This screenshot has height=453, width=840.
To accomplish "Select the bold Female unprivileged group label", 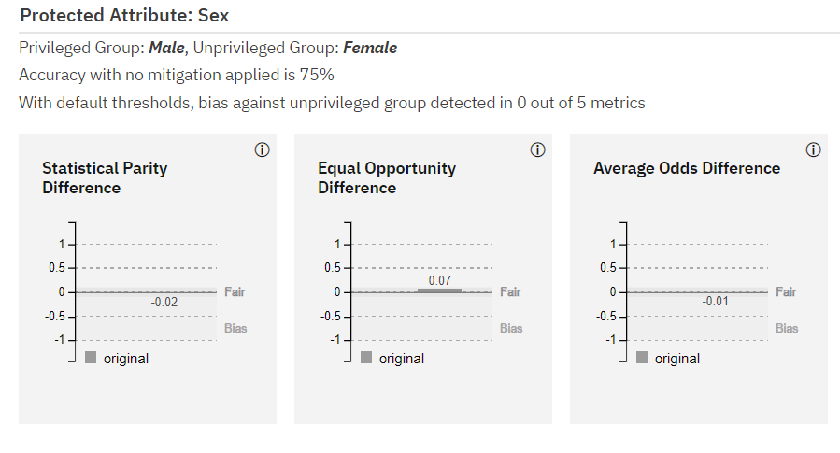I will tap(370, 48).
